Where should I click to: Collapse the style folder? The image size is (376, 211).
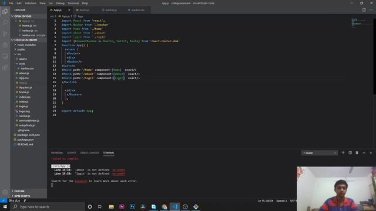click(x=22, y=64)
